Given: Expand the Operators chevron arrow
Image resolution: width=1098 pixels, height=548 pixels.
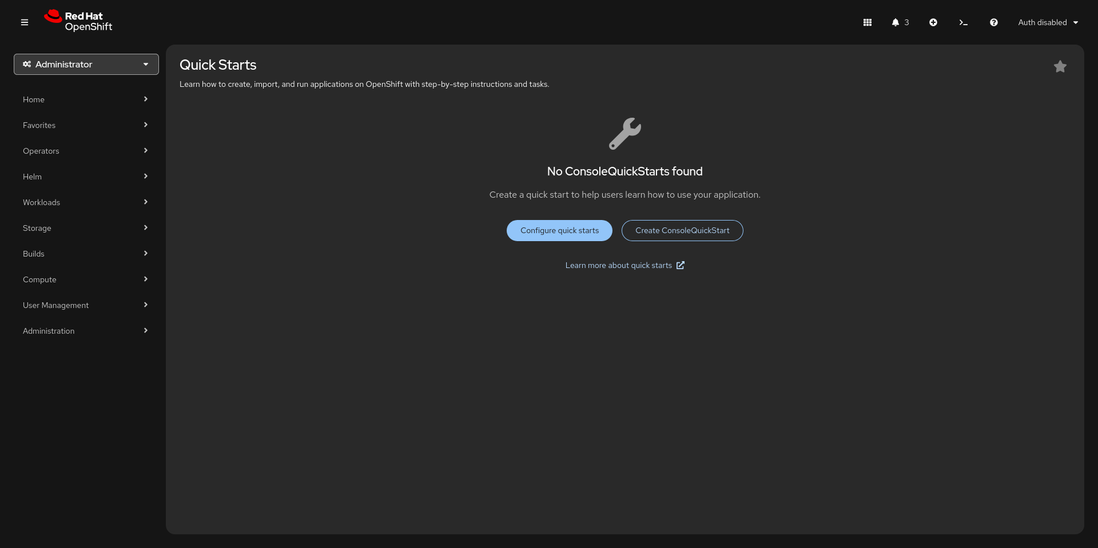Looking at the screenshot, I should (x=146, y=150).
